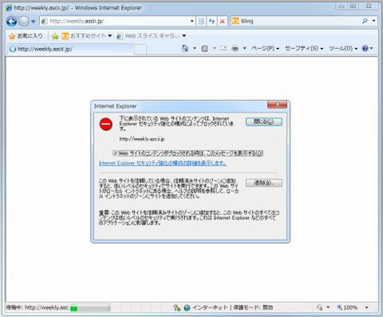This screenshot has height=317, width=383.
Task: Click the red blocked stop sign icon
Action: (x=106, y=124)
